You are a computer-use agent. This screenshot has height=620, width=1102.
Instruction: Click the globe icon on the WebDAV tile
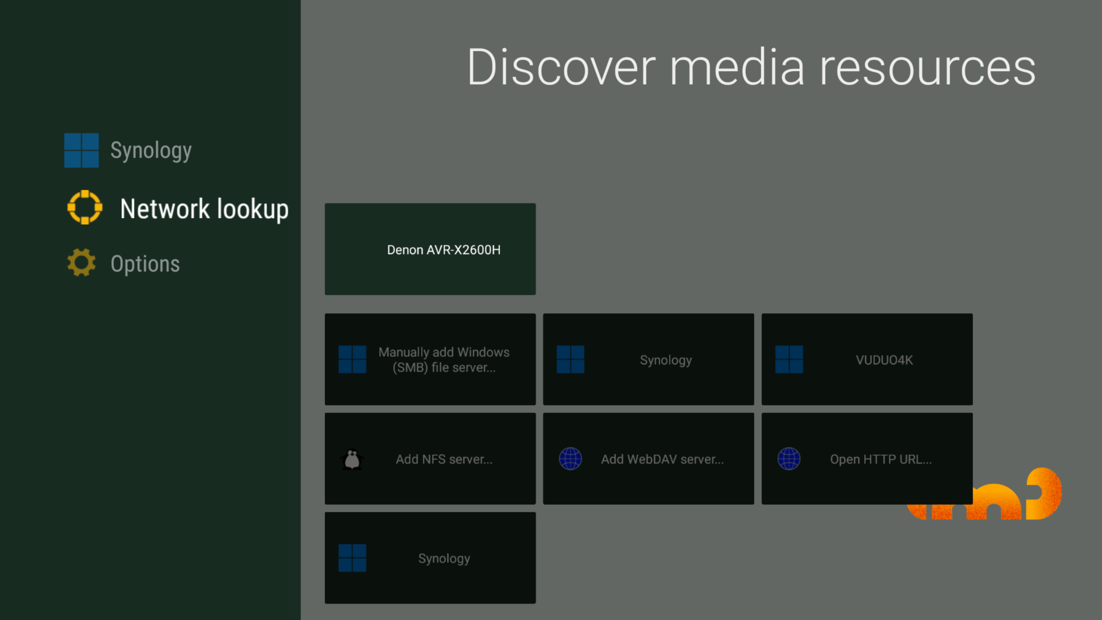tap(570, 459)
